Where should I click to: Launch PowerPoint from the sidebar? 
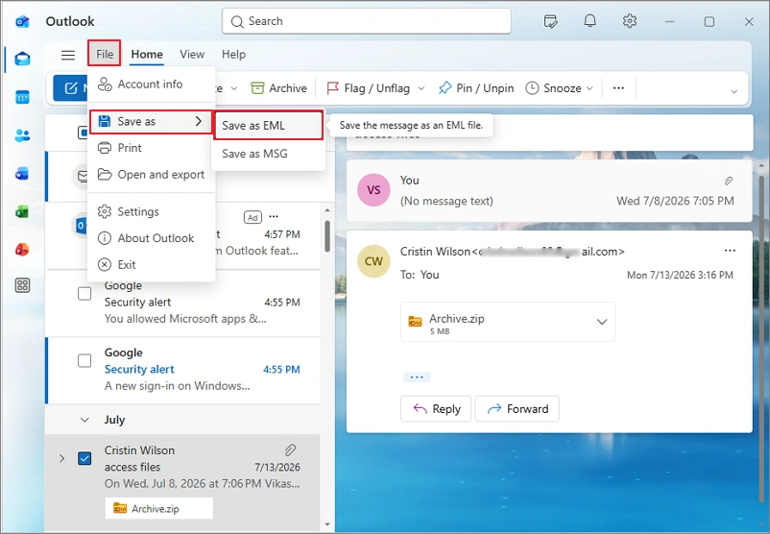[x=22, y=250]
